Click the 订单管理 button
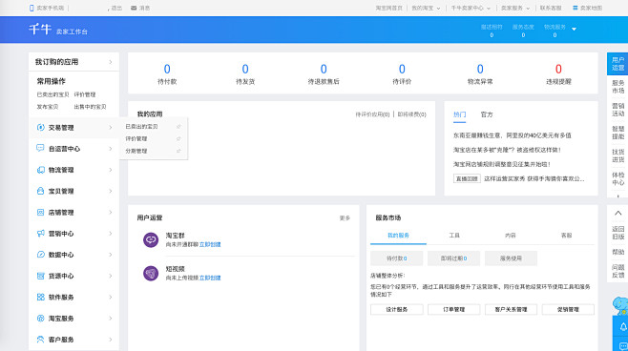628x351 pixels. point(453,309)
